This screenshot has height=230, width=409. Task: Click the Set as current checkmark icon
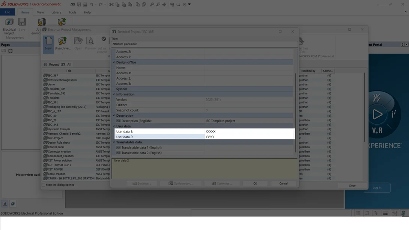tap(104, 39)
